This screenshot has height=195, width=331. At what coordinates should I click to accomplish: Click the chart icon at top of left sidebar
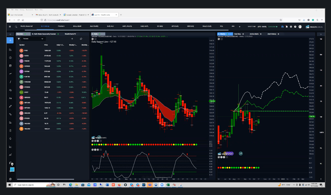click(x=10, y=50)
